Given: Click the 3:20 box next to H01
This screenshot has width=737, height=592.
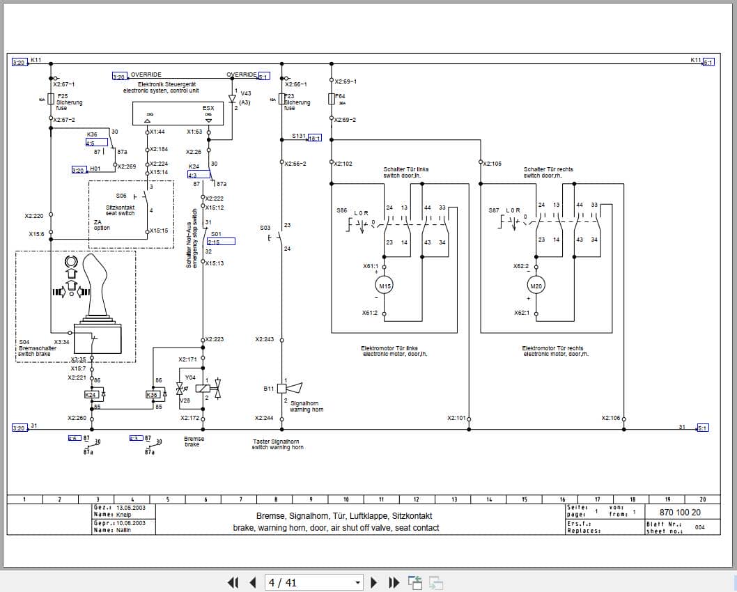Looking at the screenshot, I should [x=77, y=169].
